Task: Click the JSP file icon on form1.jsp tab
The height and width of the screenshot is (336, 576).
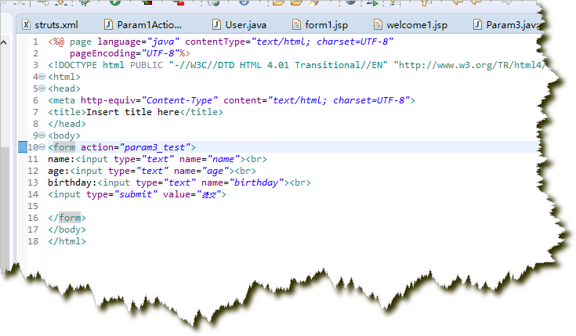Action: [x=296, y=24]
